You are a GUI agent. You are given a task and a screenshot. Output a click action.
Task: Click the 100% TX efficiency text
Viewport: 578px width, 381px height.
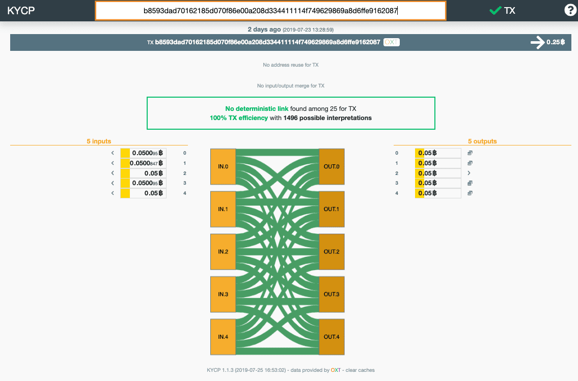click(x=238, y=118)
